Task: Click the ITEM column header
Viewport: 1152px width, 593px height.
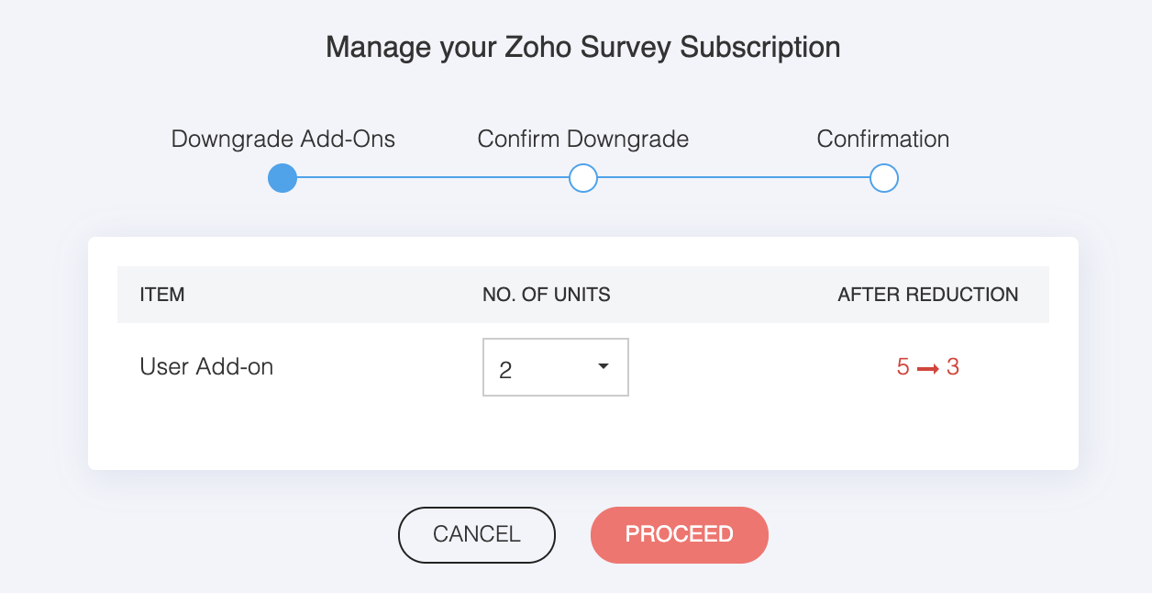Action: 162,295
